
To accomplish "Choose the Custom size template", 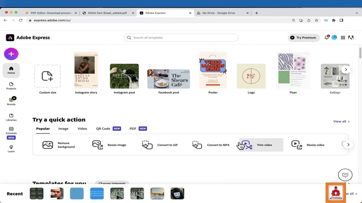I will (x=48, y=80).
